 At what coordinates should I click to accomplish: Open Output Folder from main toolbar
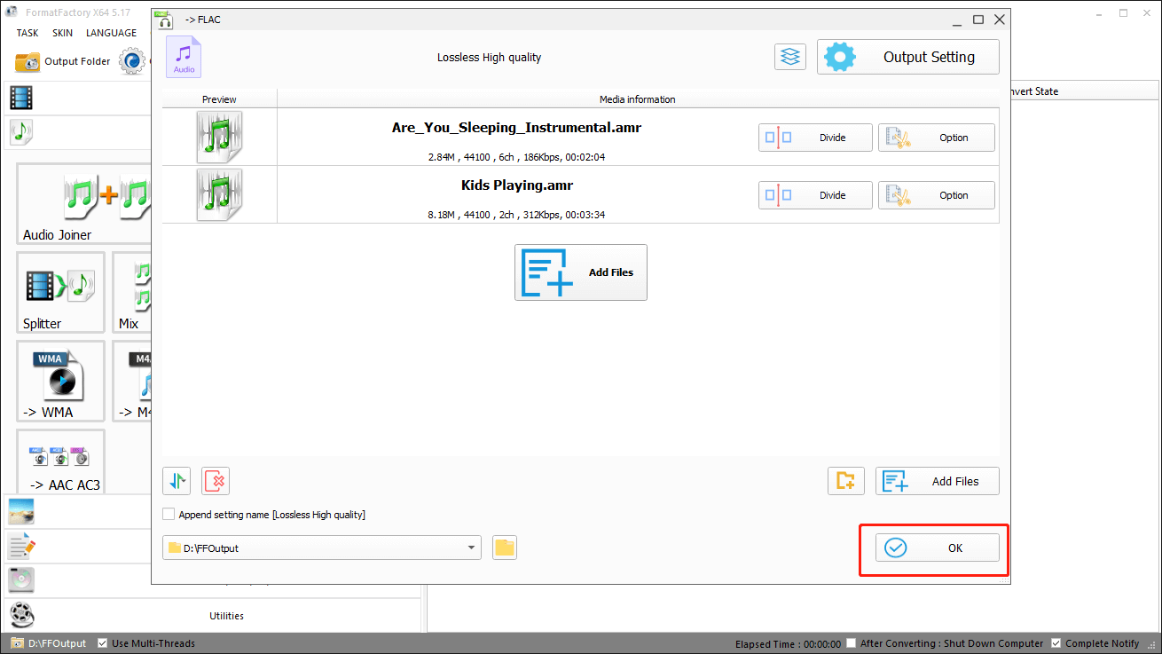pyautogui.click(x=63, y=61)
